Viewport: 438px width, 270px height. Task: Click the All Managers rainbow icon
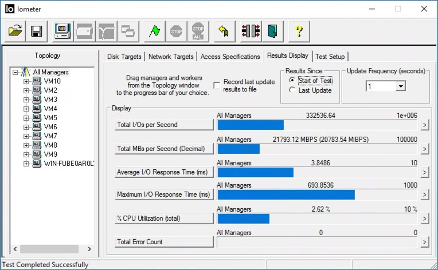coord(26,72)
